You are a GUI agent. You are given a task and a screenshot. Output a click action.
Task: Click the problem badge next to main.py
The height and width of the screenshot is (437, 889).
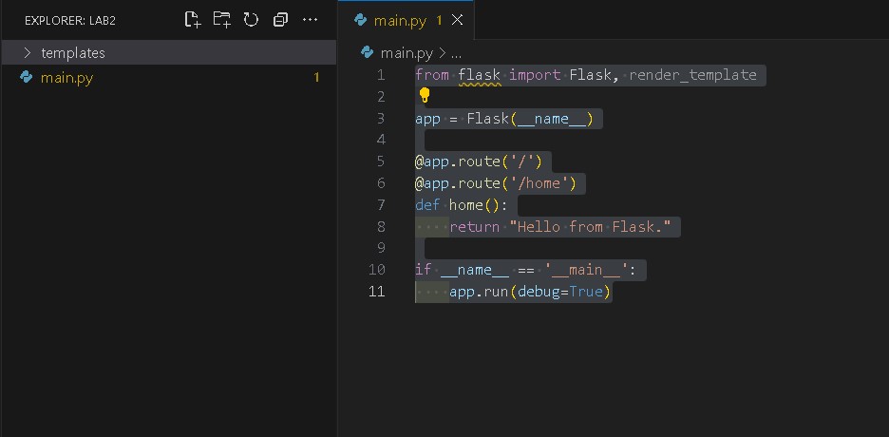[x=316, y=78]
